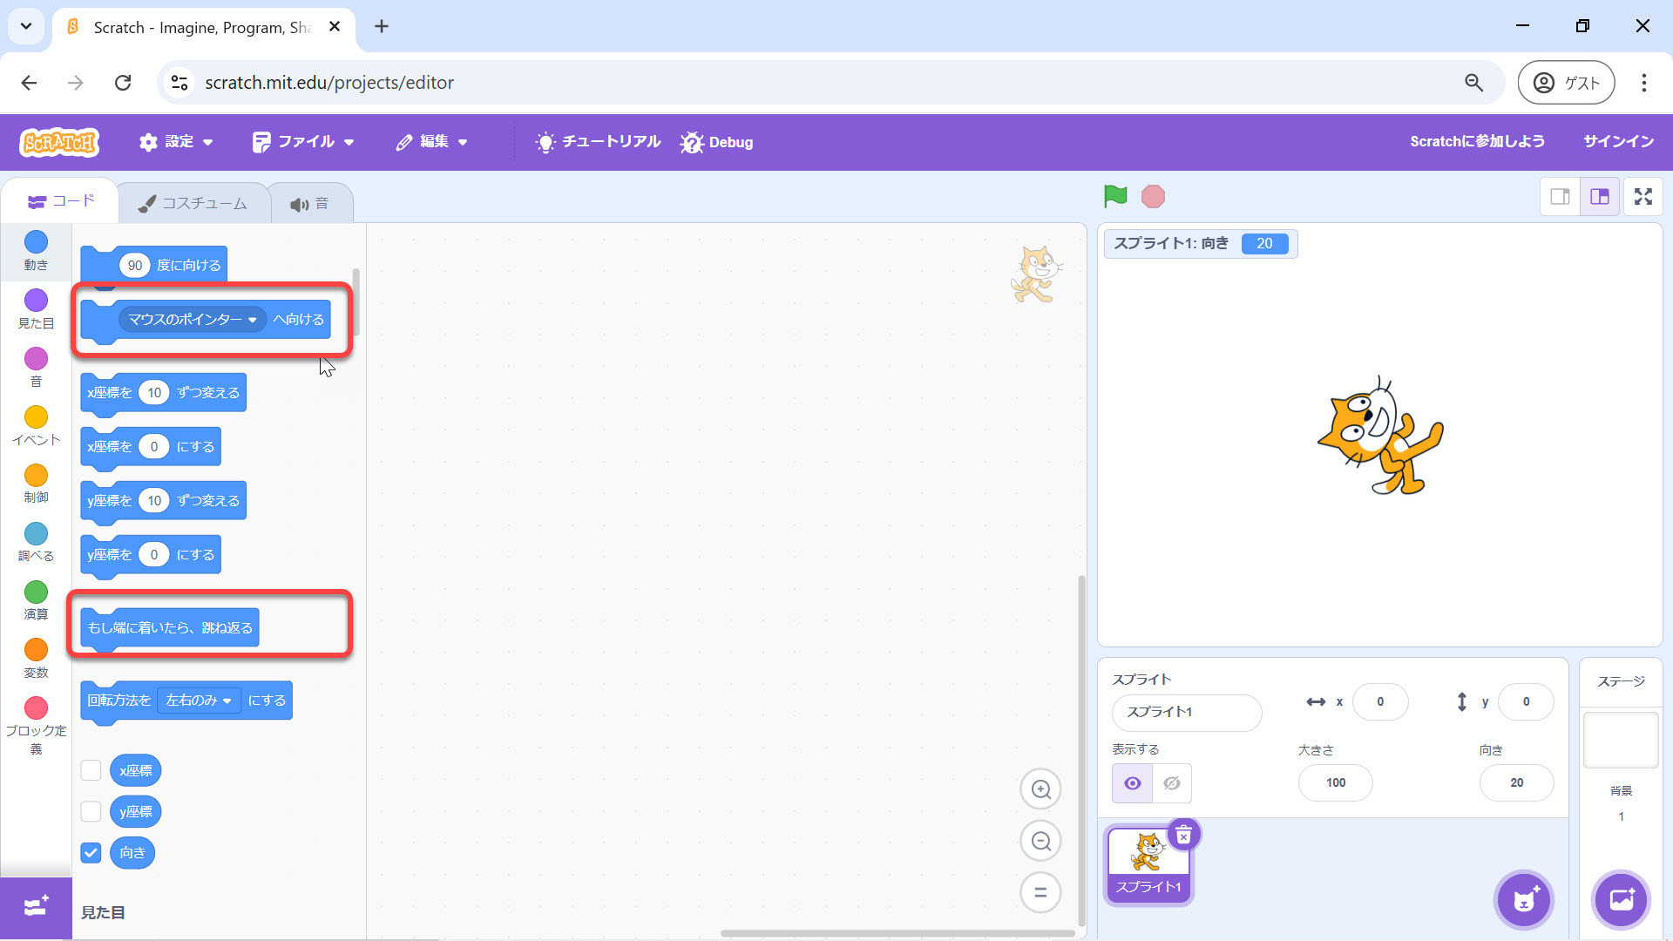Zoom in the code workspace
Image resolution: width=1673 pixels, height=941 pixels.
(x=1040, y=789)
